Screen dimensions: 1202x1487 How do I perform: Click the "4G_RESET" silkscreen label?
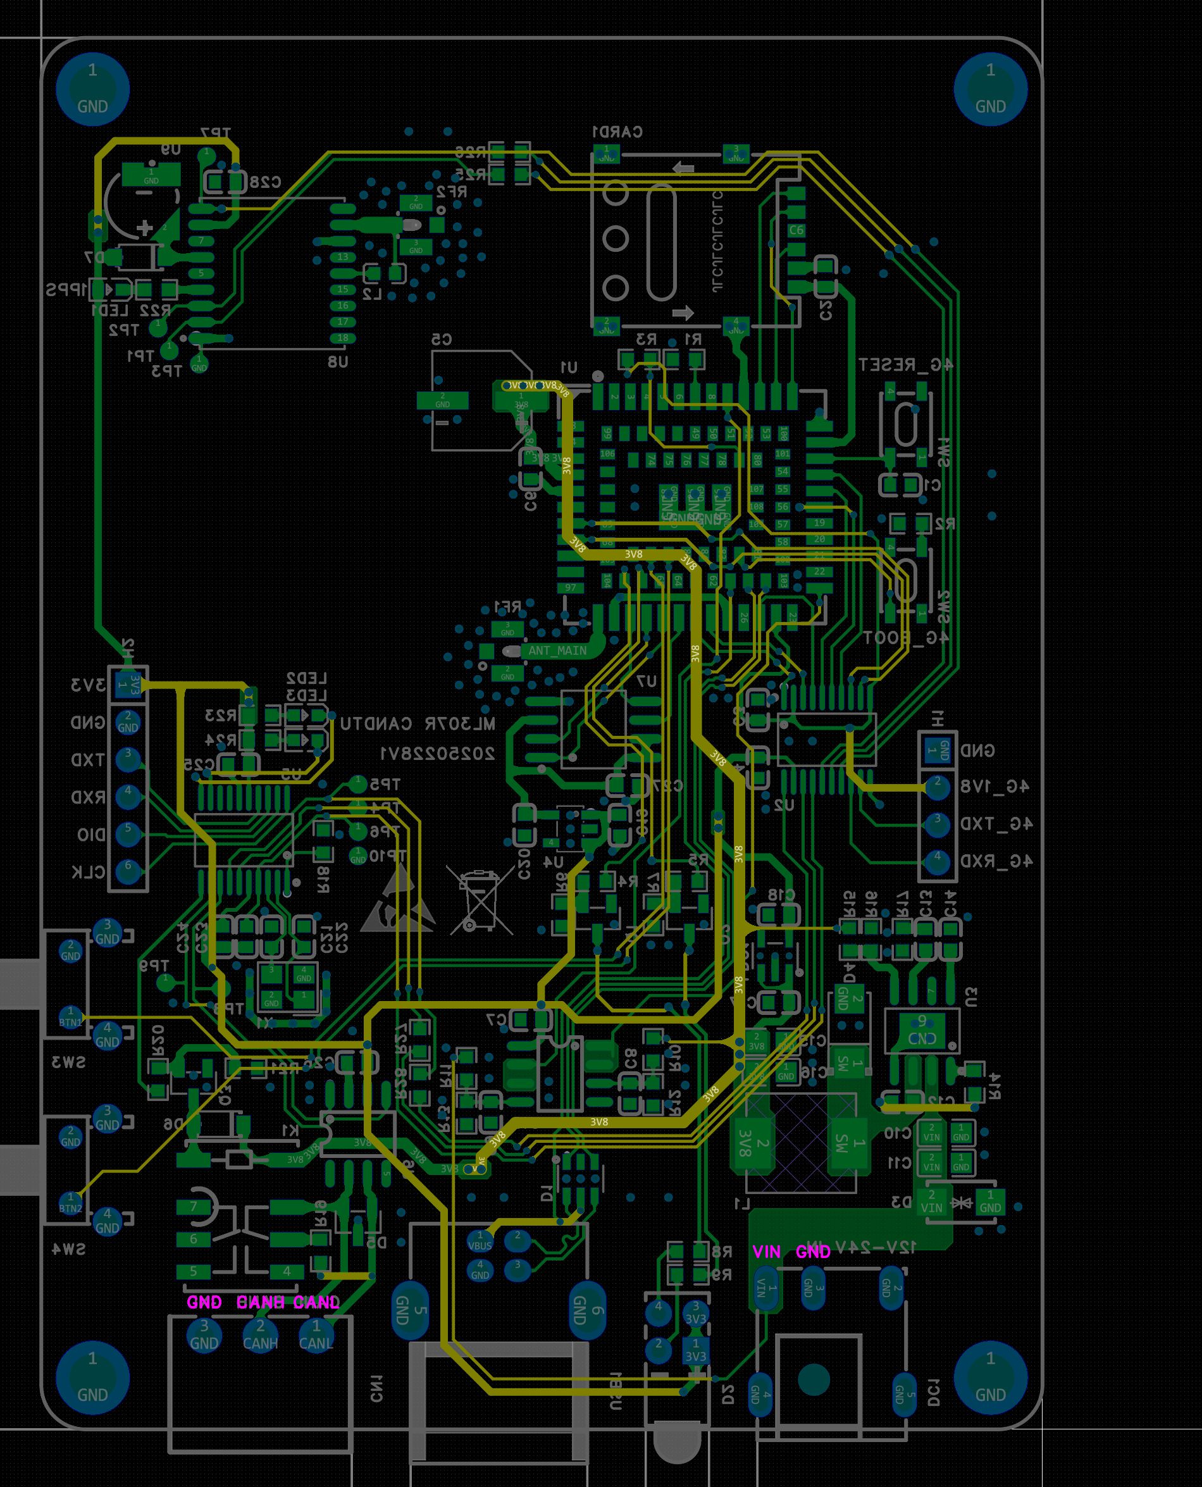906,364
